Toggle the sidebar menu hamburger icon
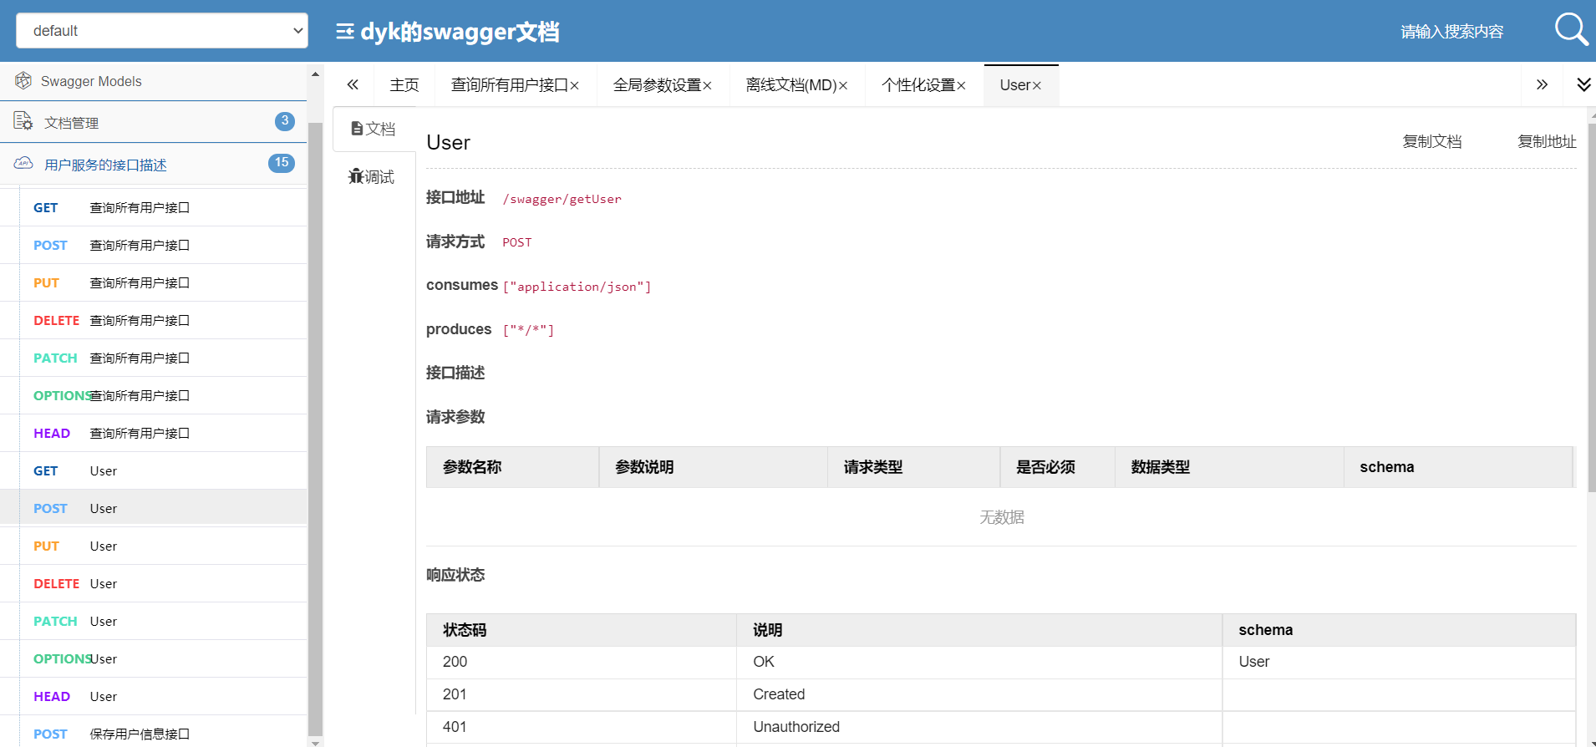 344,32
